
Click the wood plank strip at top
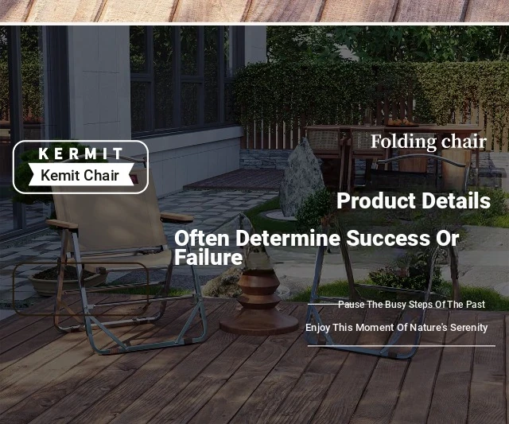(254, 10)
